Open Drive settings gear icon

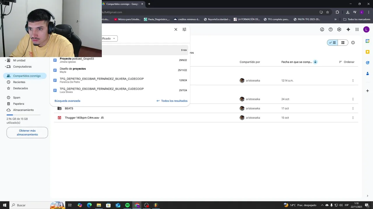[x=339, y=29]
